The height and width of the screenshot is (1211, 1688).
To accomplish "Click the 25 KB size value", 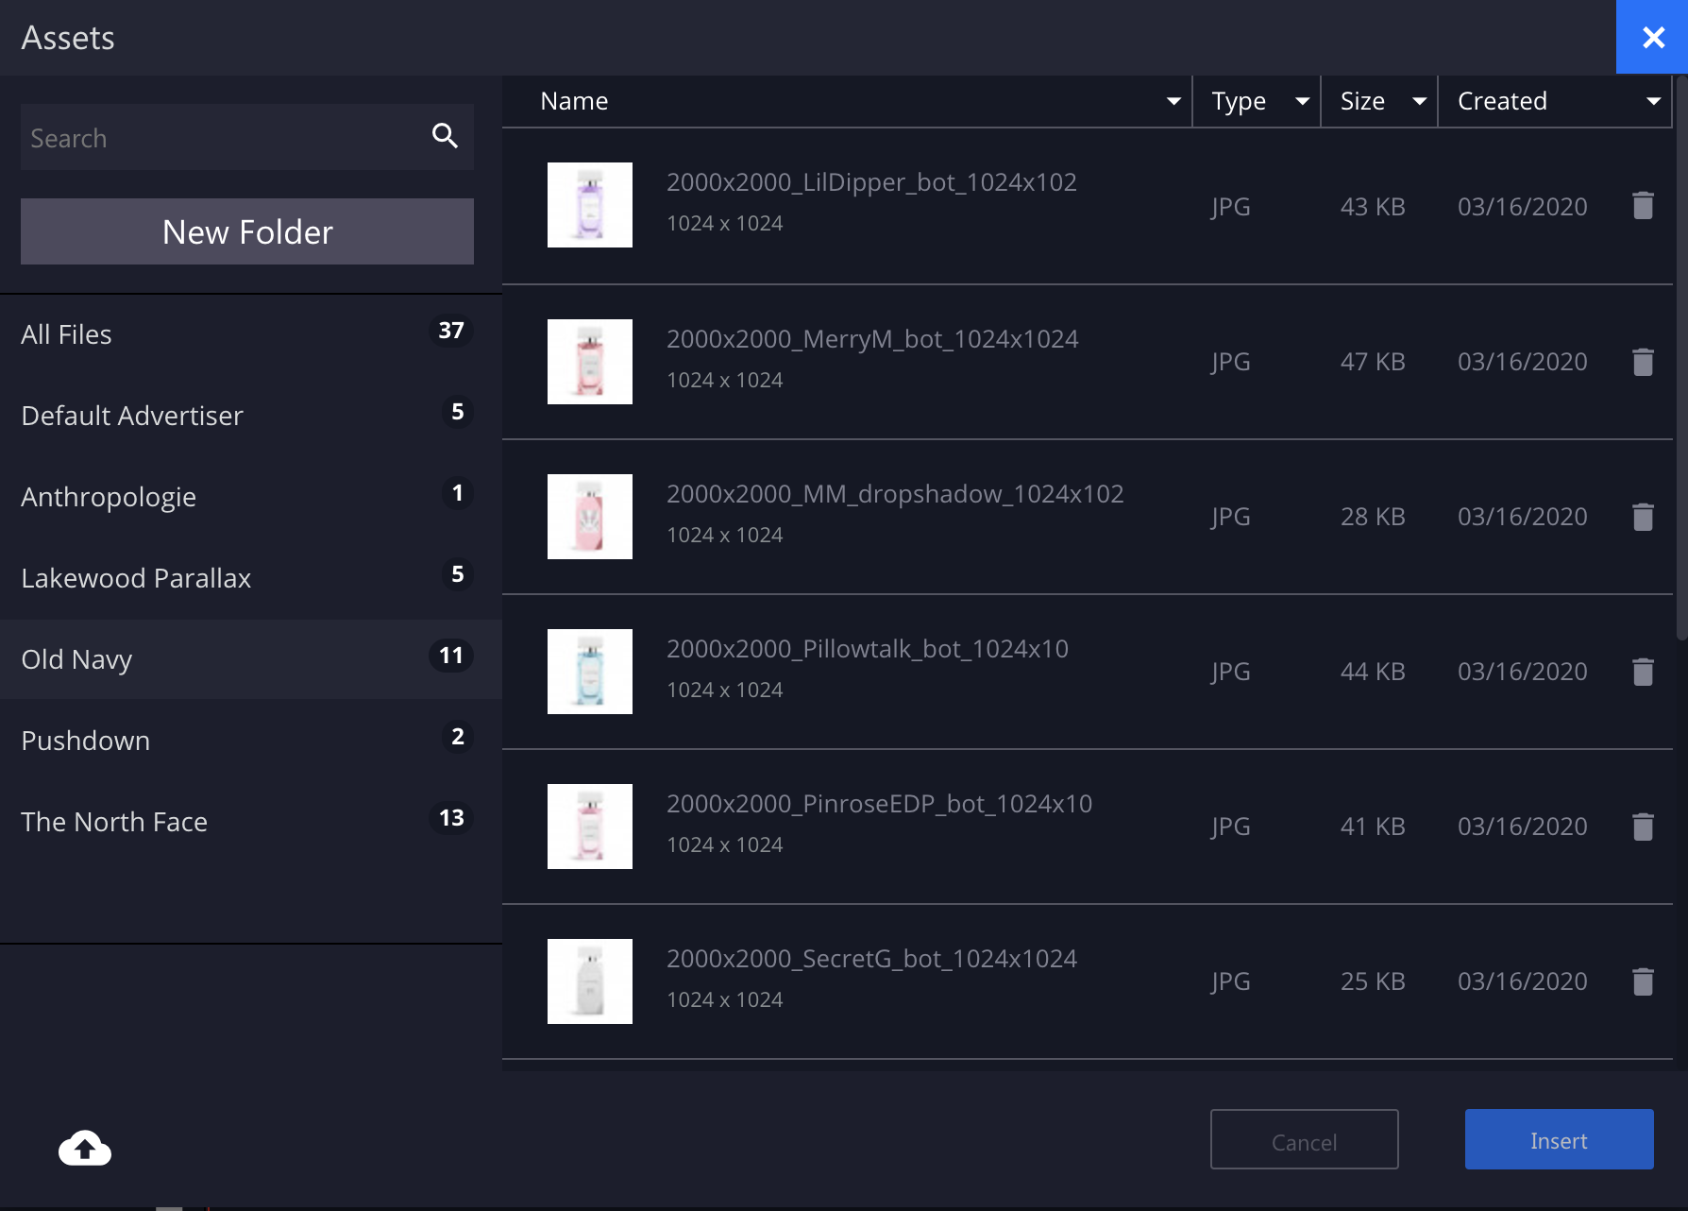I will click(1373, 981).
